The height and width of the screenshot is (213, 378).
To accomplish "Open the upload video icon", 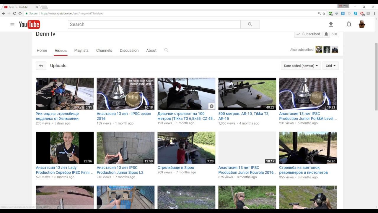I will coord(331,24).
